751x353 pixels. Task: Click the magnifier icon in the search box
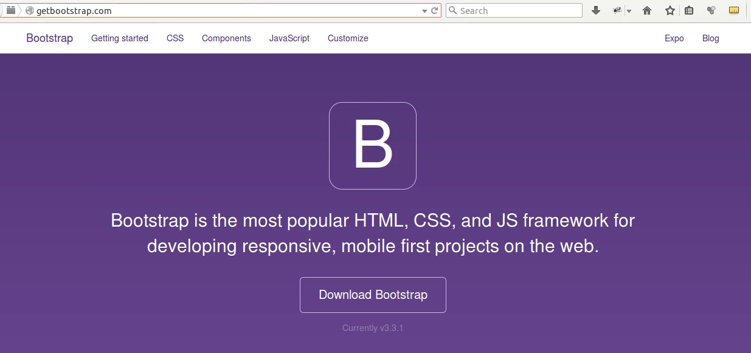(453, 10)
